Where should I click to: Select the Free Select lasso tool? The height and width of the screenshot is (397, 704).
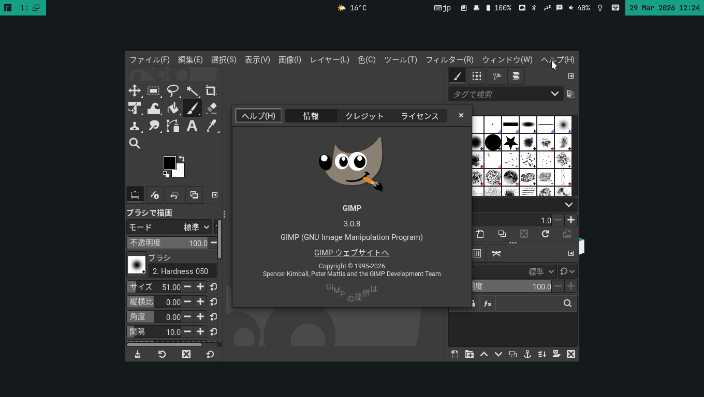tap(173, 91)
